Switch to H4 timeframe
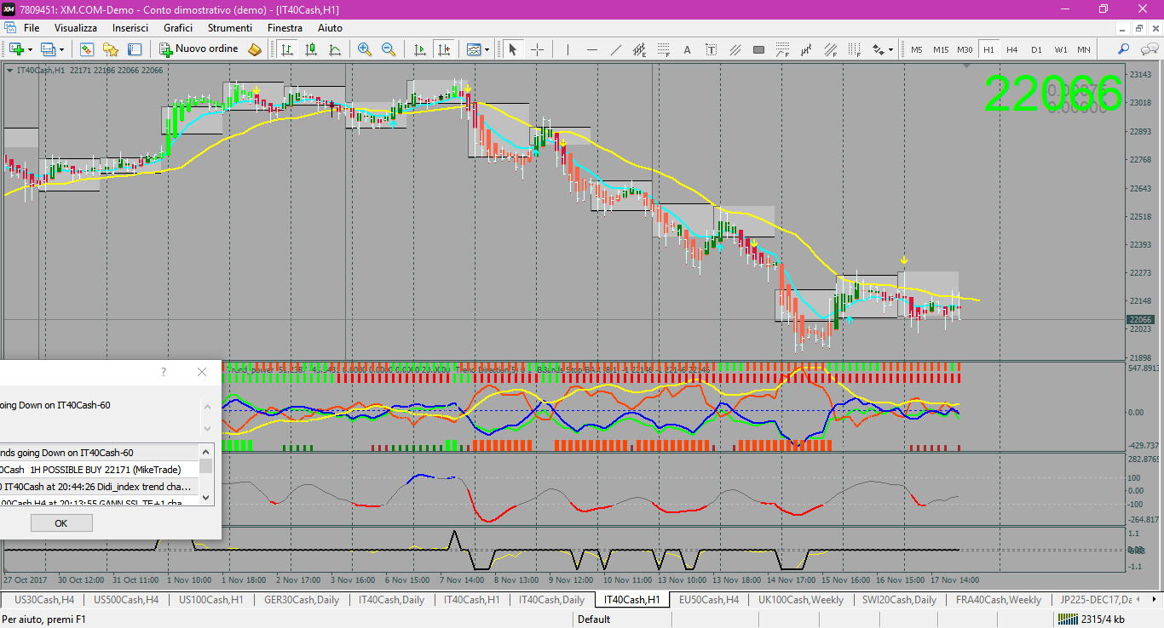The image size is (1164, 628). click(x=1012, y=49)
